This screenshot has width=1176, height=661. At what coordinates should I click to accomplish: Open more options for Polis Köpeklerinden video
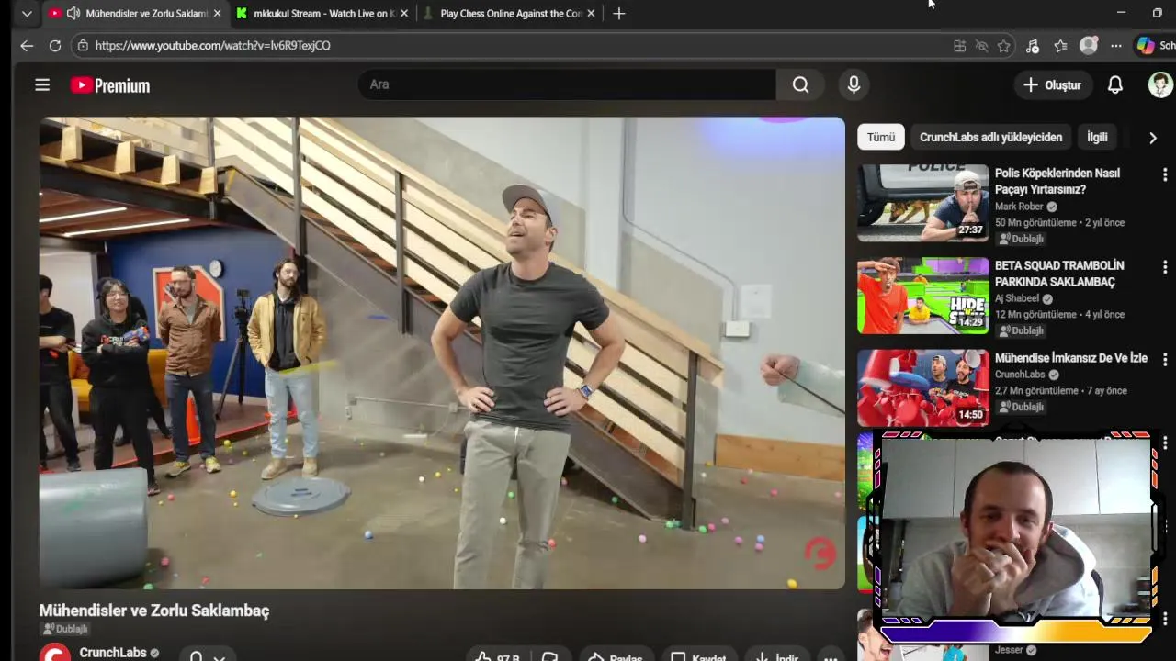1165,174
